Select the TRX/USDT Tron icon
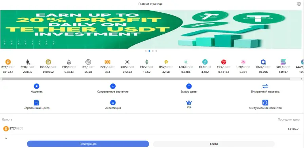The image size is (304, 148). coord(224,62)
